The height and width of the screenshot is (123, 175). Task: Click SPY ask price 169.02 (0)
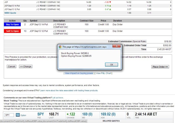(108, 114)
